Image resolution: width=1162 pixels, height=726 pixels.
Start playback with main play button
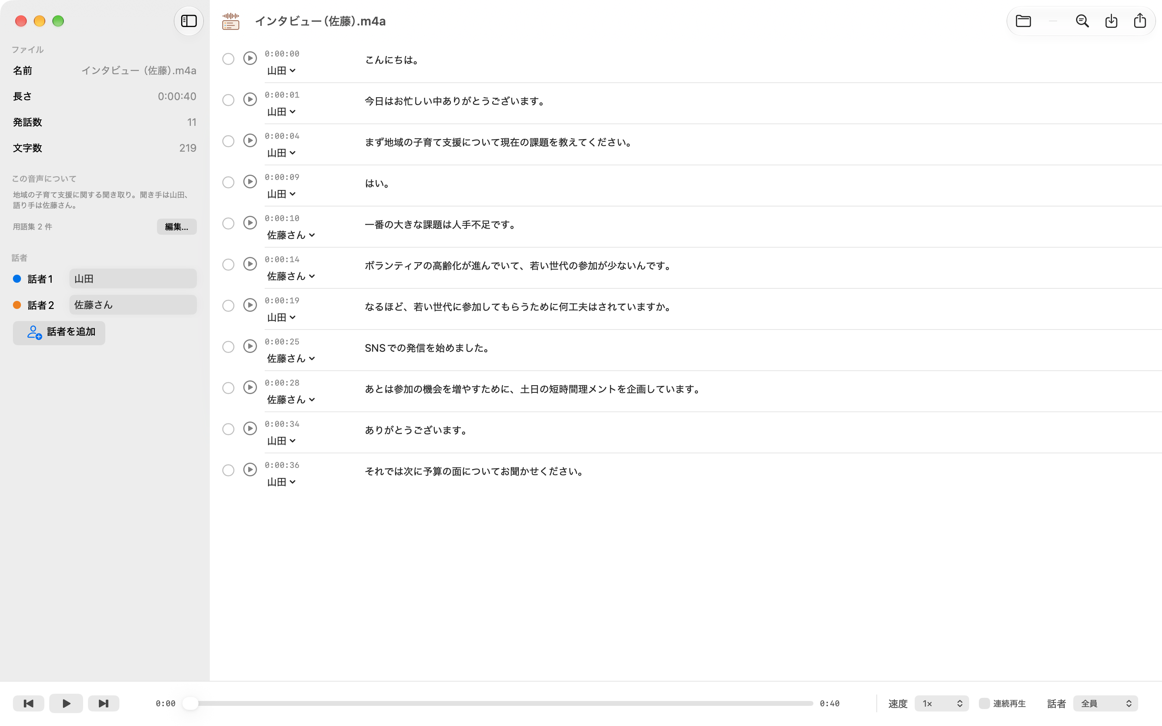(x=66, y=703)
